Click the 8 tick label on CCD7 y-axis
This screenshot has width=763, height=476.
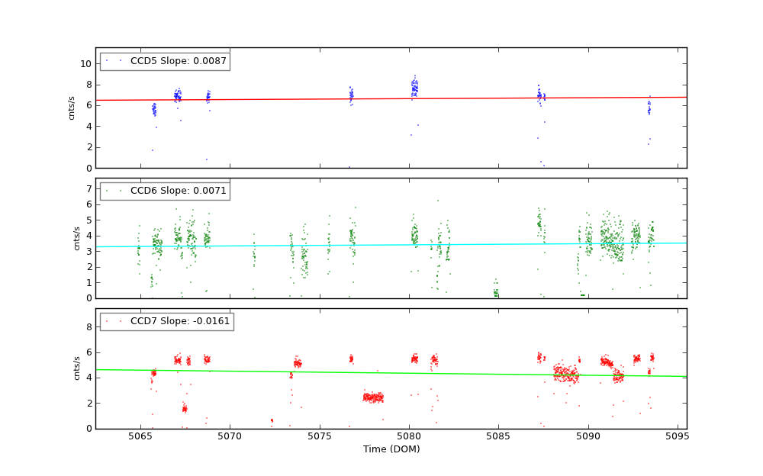point(89,327)
